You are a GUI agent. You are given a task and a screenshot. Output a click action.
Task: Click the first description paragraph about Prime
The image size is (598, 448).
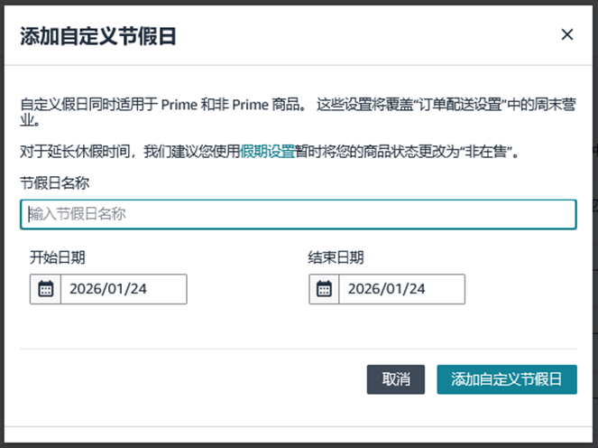point(180,105)
